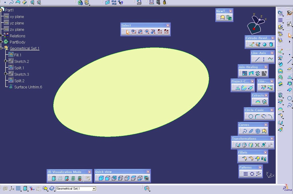Image resolution: width=293 pixels, height=194 pixels.
Task: Expand the Relations tree node
Action: [1, 35]
